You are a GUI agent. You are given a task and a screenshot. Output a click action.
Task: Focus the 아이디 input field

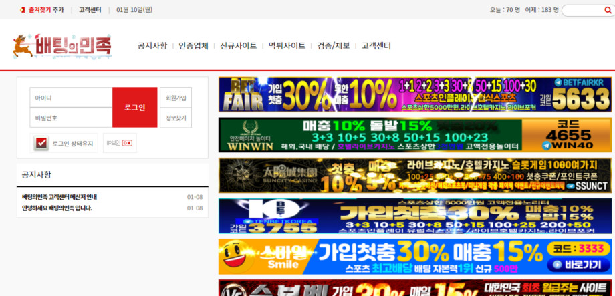pyautogui.click(x=71, y=98)
